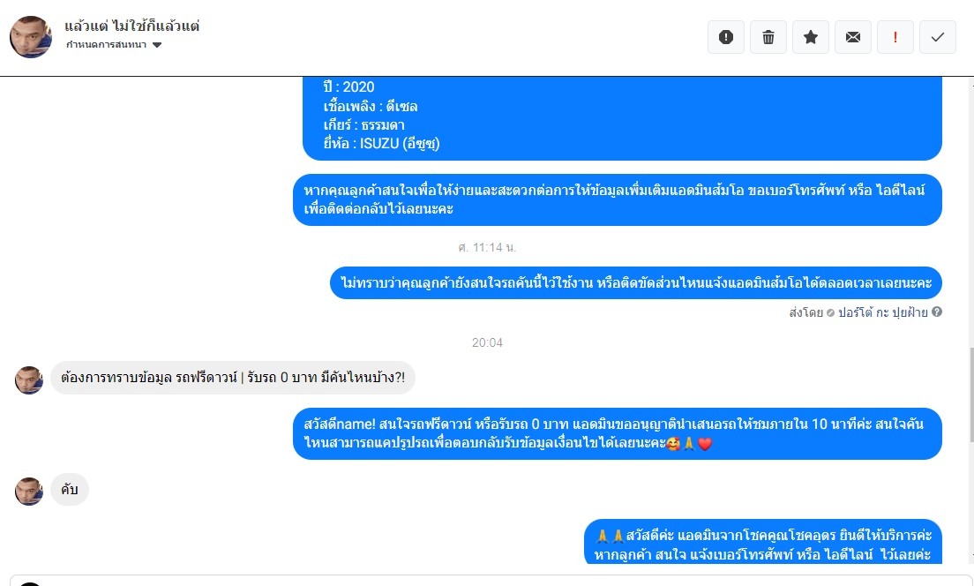Screen dimensions: 974x586
Task: Click the contact name in header
Action: click(131, 26)
